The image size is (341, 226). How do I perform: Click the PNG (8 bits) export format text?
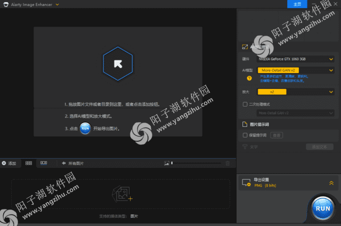pos(265,185)
